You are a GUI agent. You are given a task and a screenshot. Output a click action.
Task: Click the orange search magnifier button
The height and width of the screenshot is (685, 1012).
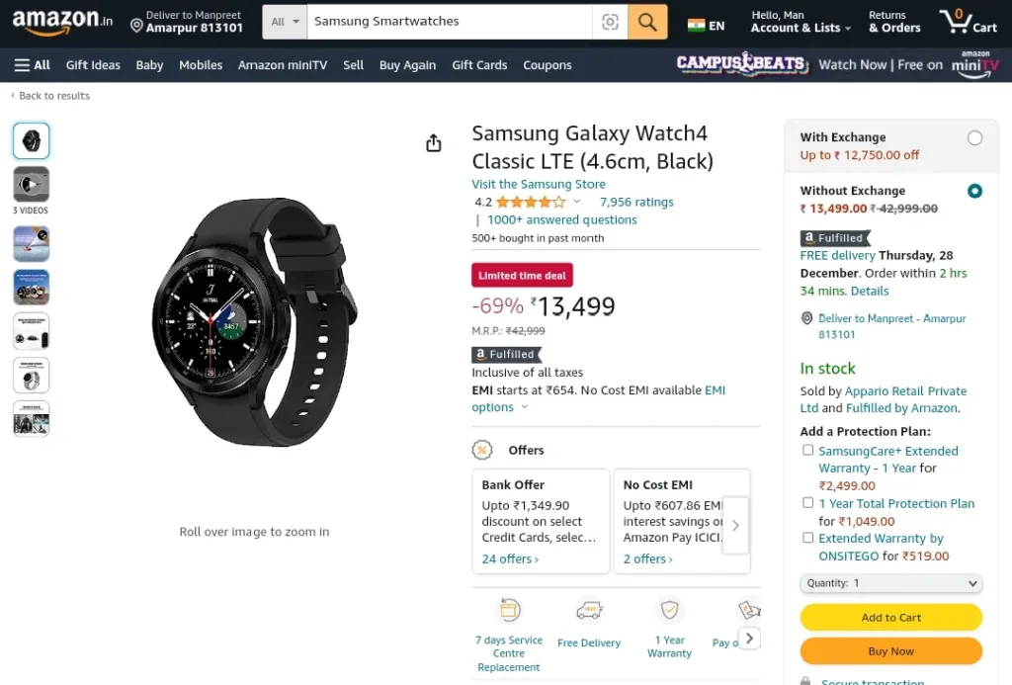[646, 22]
